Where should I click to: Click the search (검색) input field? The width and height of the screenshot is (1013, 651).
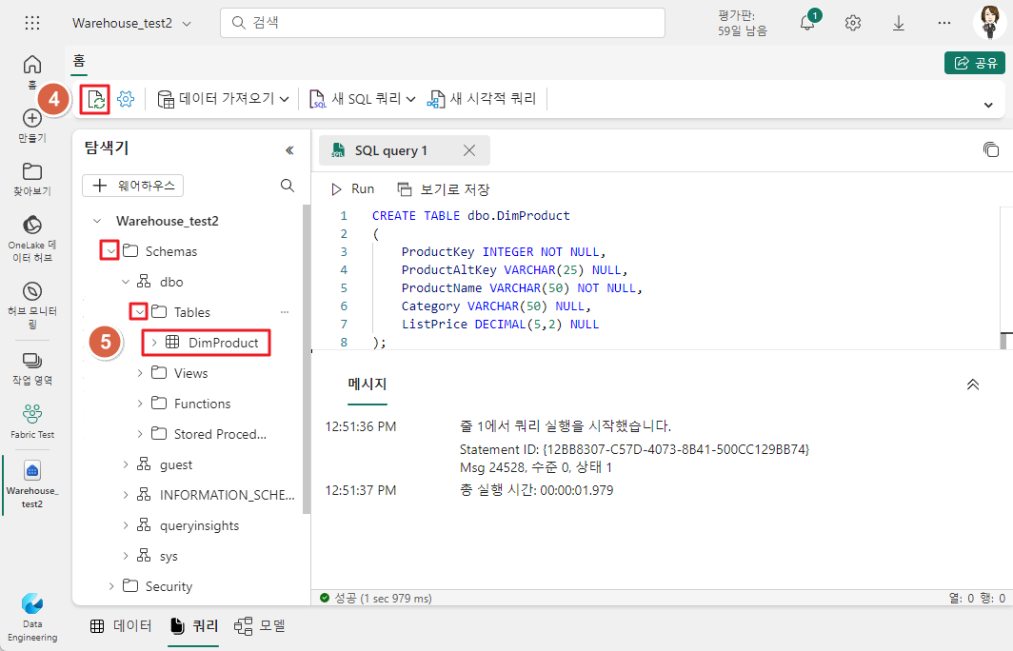[443, 23]
